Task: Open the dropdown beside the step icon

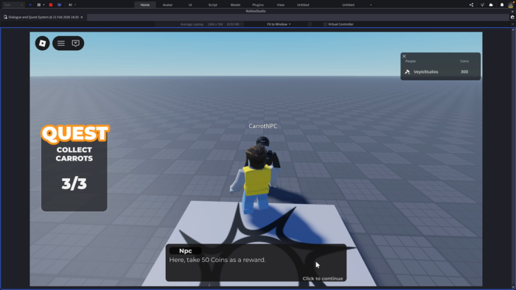Action: click(x=75, y=5)
